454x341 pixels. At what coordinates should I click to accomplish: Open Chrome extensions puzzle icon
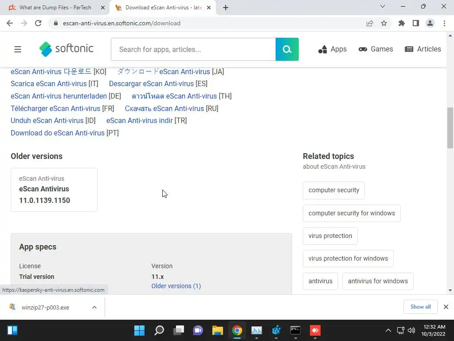tap(402, 23)
